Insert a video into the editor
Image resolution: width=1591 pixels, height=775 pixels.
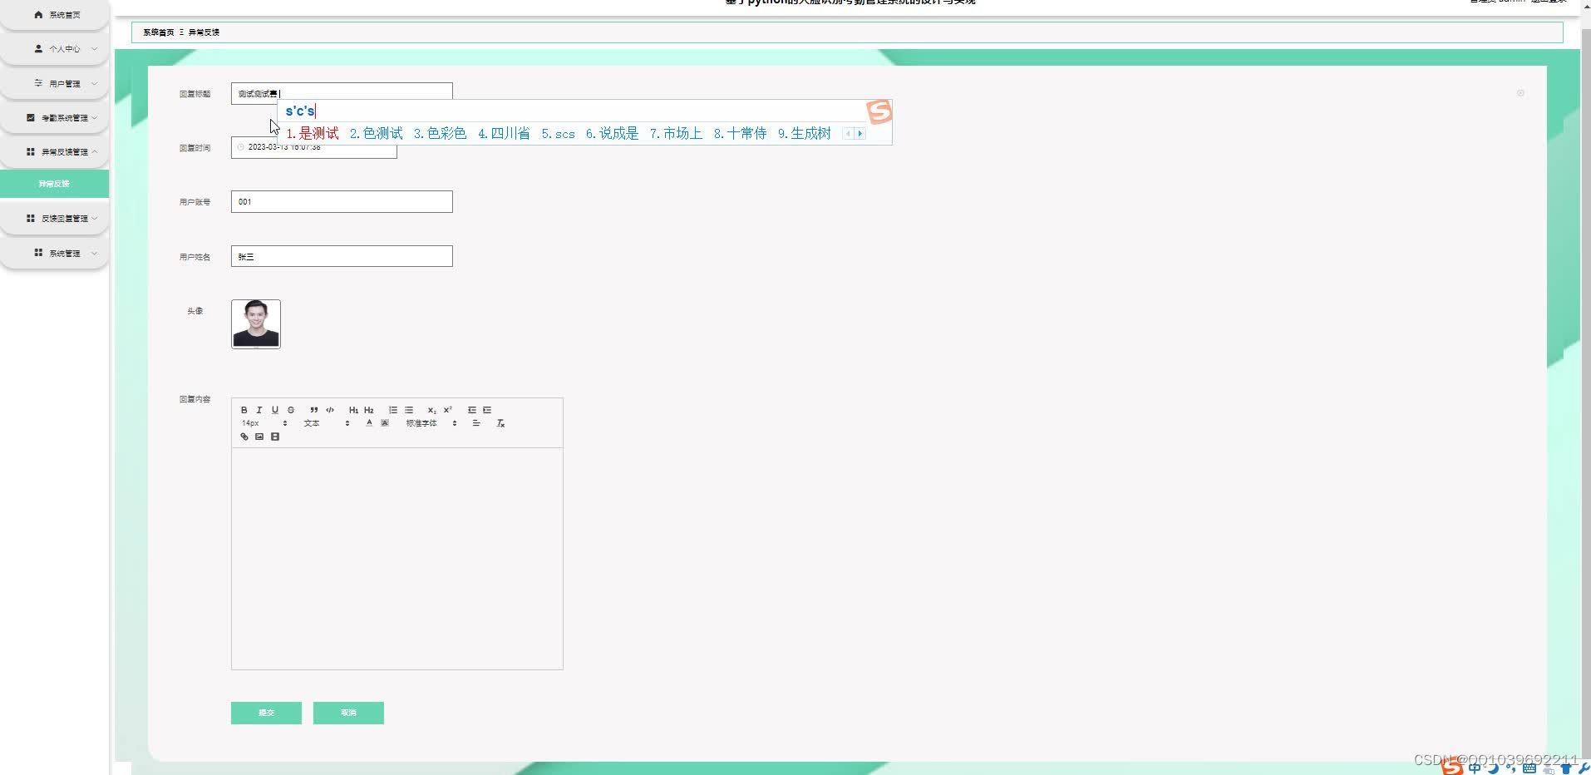click(275, 437)
